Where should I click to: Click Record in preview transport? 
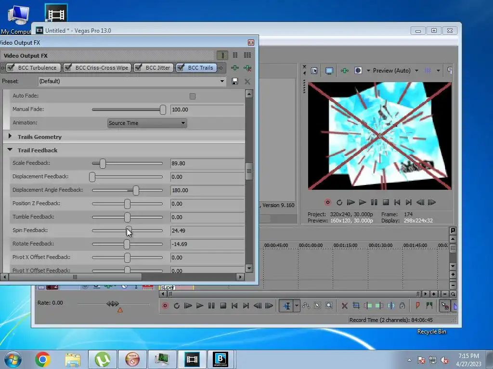coord(327,202)
